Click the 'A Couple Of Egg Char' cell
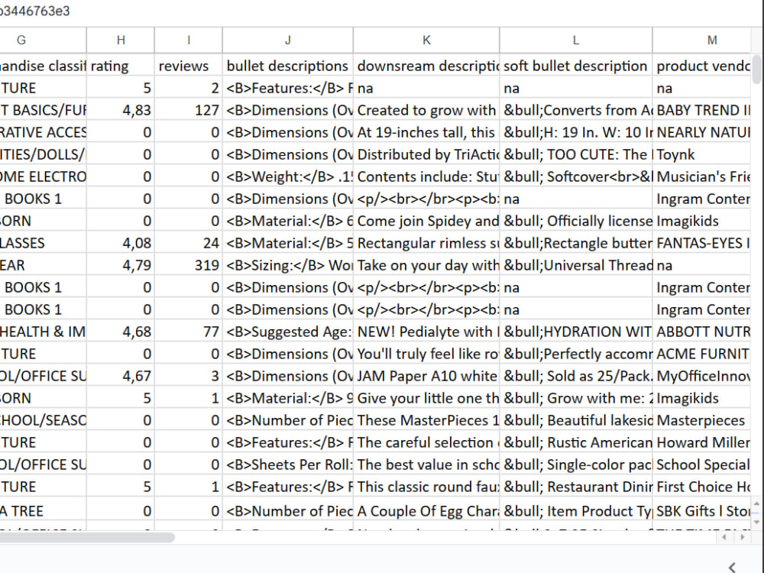The width and height of the screenshot is (764, 573). 426,511
